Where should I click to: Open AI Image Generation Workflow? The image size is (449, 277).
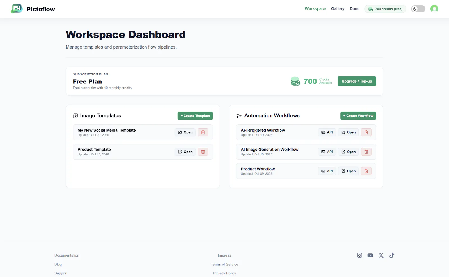pyautogui.click(x=348, y=152)
